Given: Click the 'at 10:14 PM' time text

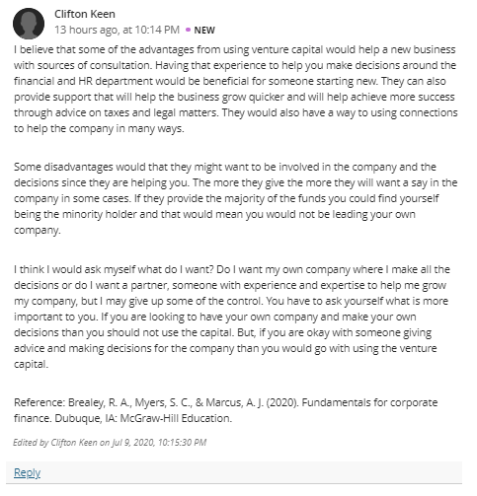Looking at the screenshot, I should pyautogui.click(x=151, y=30).
